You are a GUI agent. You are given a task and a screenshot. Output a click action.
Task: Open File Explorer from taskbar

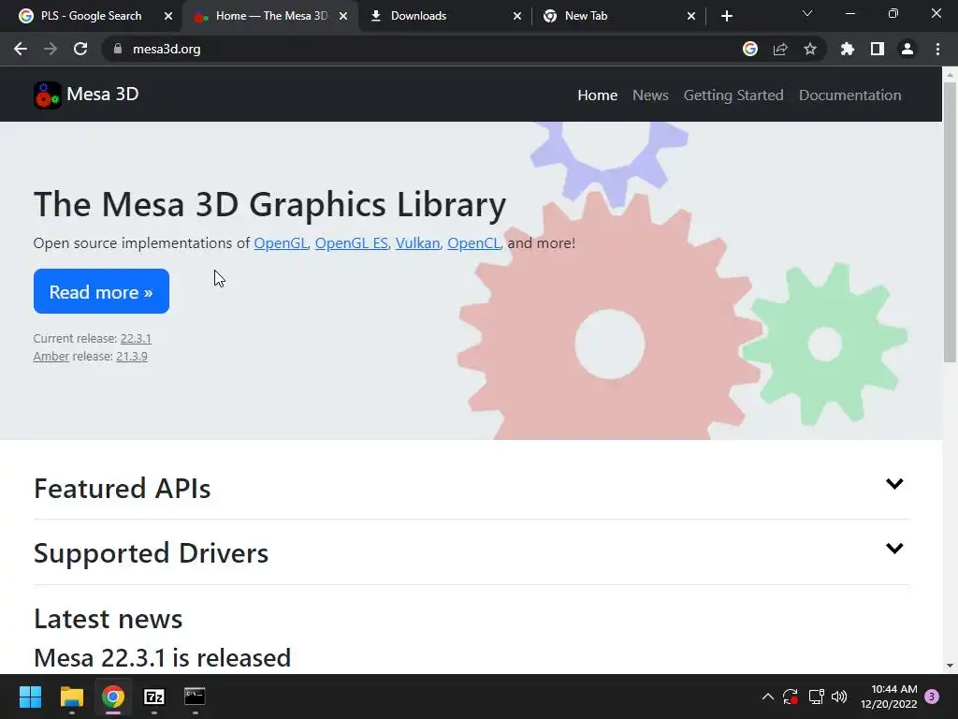(x=71, y=697)
